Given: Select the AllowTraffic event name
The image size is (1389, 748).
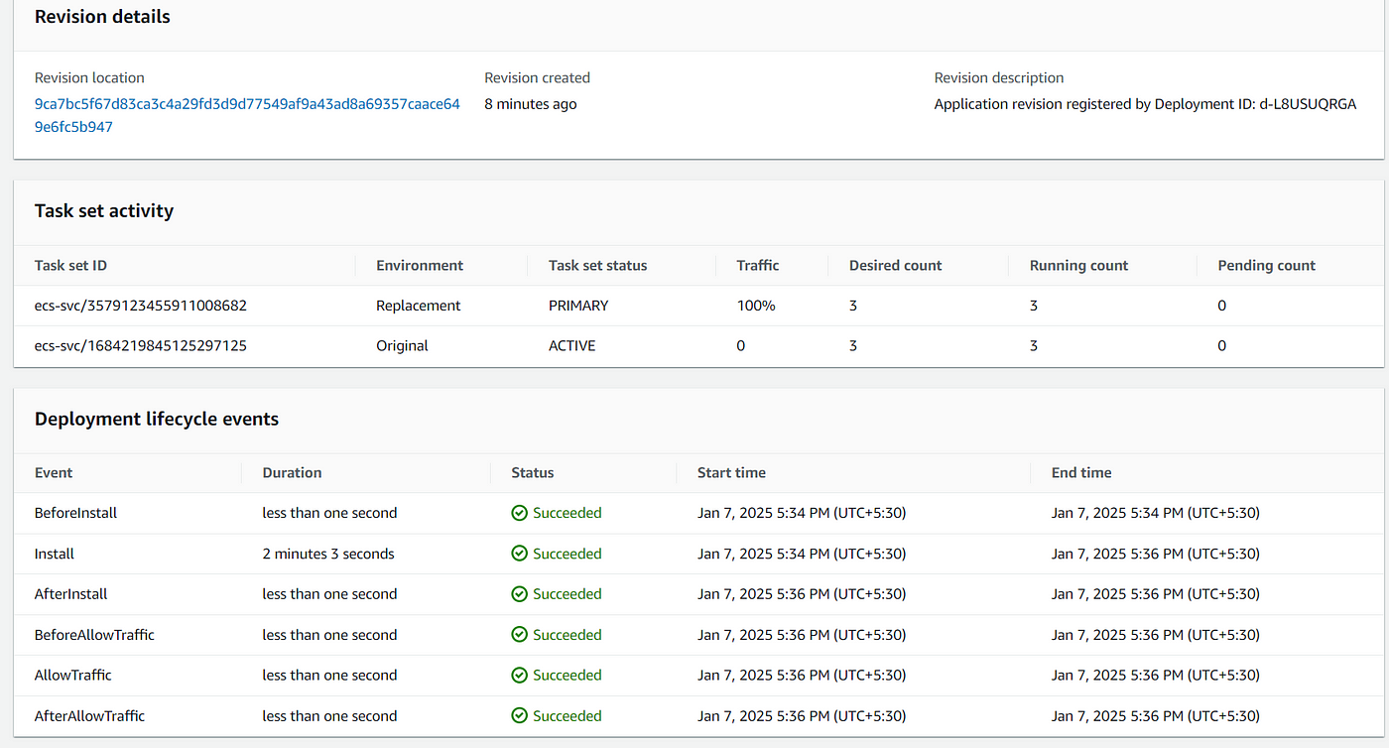Looking at the screenshot, I should click(x=73, y=675).
